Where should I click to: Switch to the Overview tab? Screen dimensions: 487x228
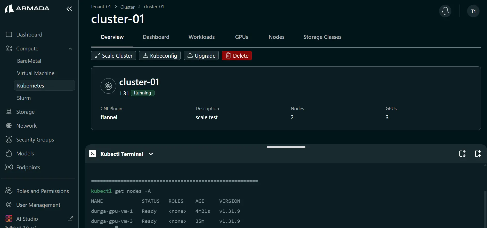point(112,37)
